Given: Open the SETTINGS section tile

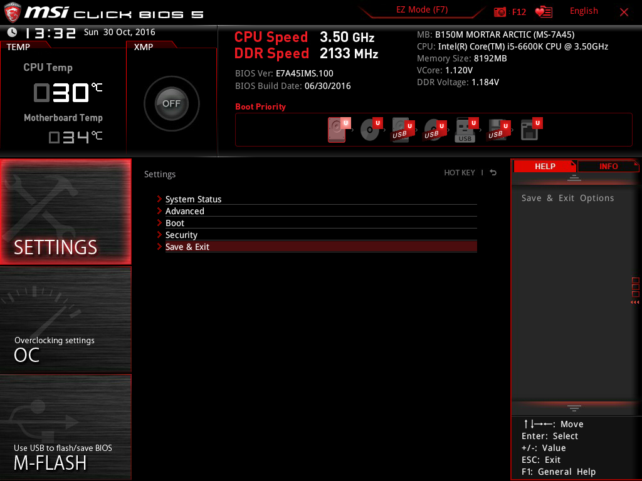Looking at the screenshot, I should point(66,212).
